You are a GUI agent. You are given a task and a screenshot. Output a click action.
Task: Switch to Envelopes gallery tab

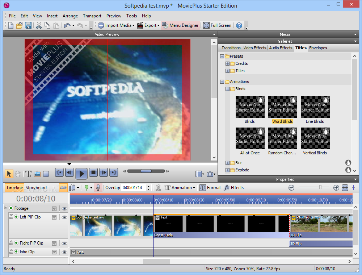click(x=318, y=48)
